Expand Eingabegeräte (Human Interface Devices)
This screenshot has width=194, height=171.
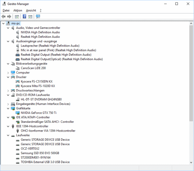8,104
